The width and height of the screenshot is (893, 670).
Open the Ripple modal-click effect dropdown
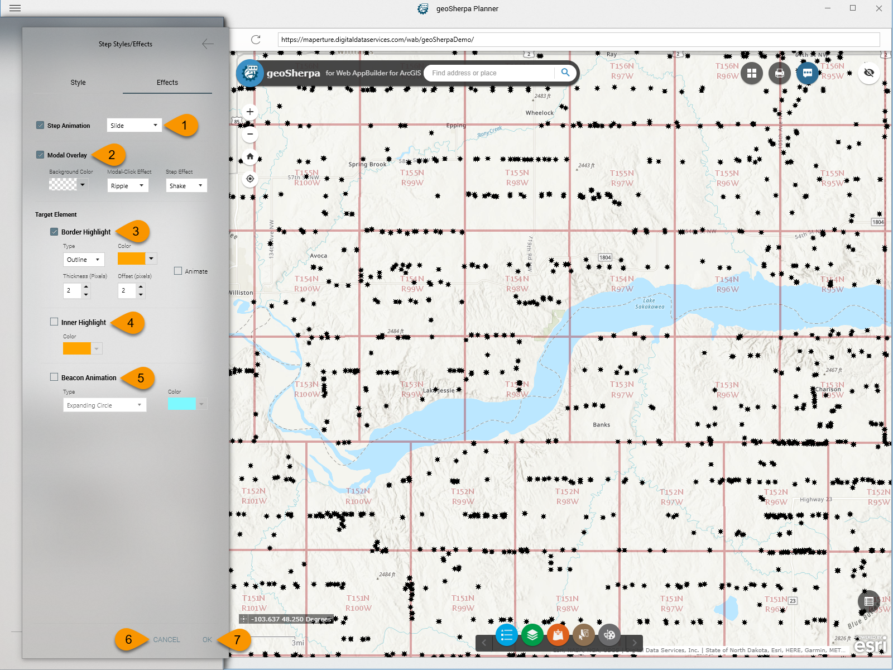(128, 185)
